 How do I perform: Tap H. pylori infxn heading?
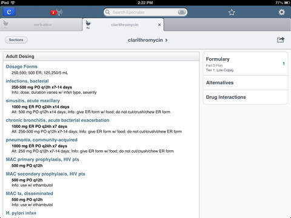tap(21, 213)
